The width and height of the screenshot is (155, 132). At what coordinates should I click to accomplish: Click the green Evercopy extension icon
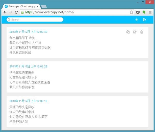tap(144, 12)
